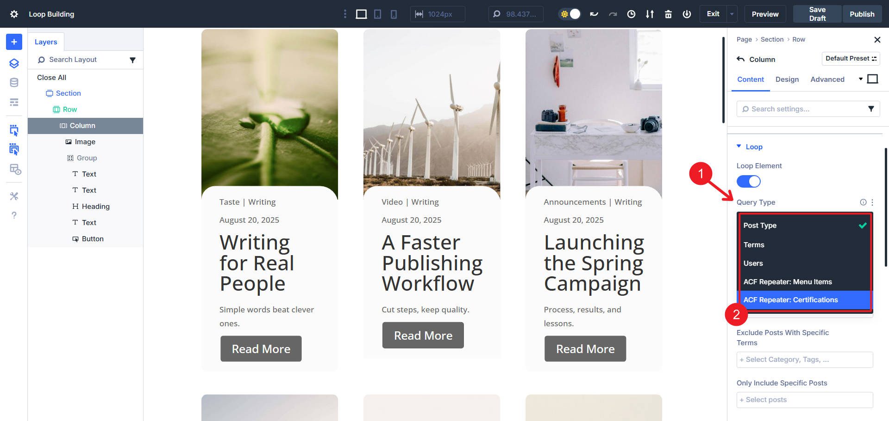Undo the last action
Viewport: 889px width, 421px height.
(x=594, y=14)
